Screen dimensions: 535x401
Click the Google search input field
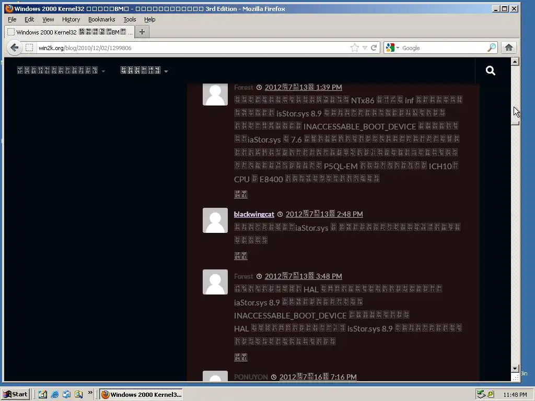click(x=444, y=48)
